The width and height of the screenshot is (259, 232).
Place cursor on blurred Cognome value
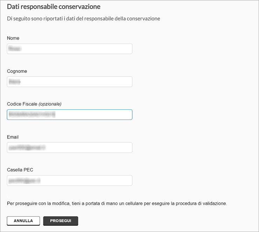pyautogui.click(x=15, y=82)
